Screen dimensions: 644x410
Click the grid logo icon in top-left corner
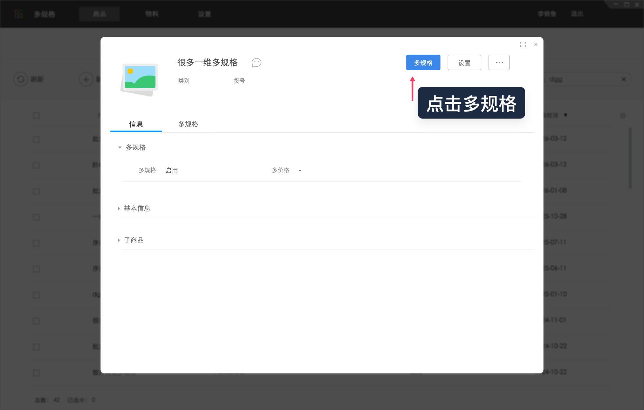pos(19,14)
